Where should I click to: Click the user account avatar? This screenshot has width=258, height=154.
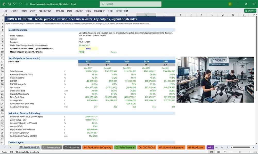click(x=230, y=4)
